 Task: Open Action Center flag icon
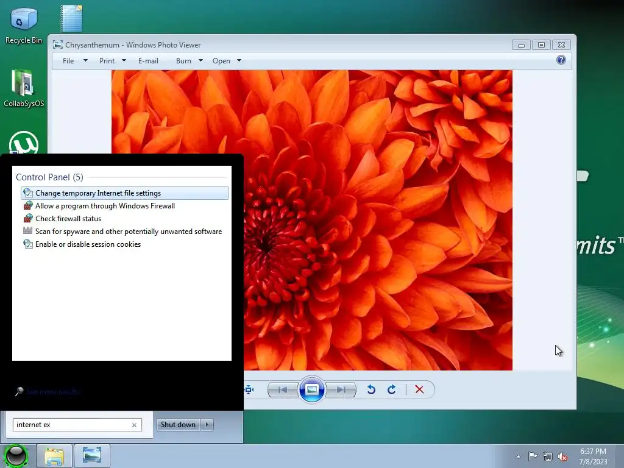[533, 456]
